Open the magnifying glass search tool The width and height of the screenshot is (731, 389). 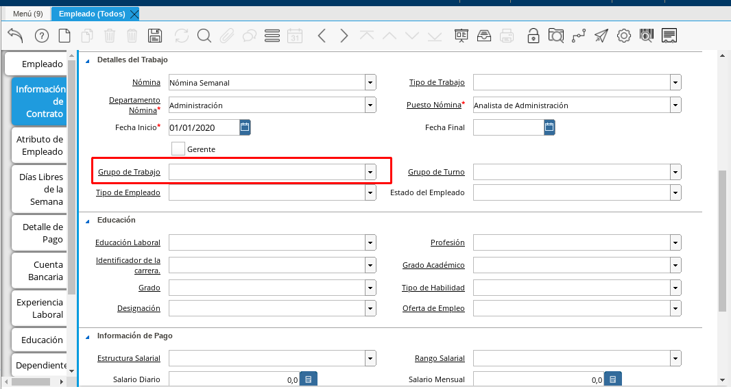point(204,36)
